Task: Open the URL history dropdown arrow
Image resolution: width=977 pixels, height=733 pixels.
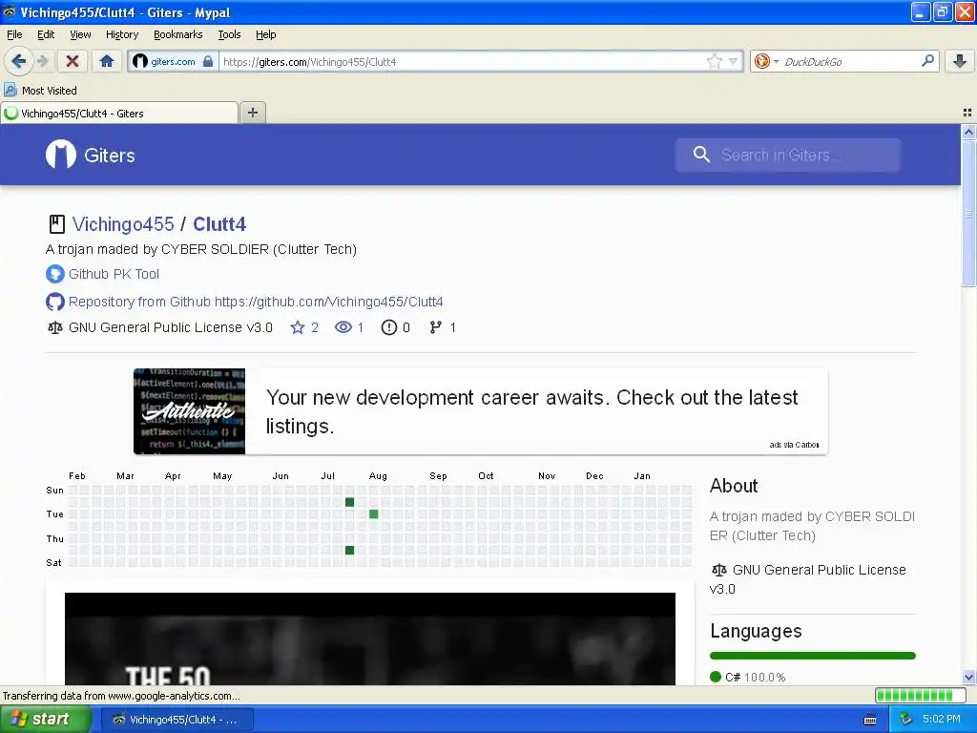Action: pos(734,61)
